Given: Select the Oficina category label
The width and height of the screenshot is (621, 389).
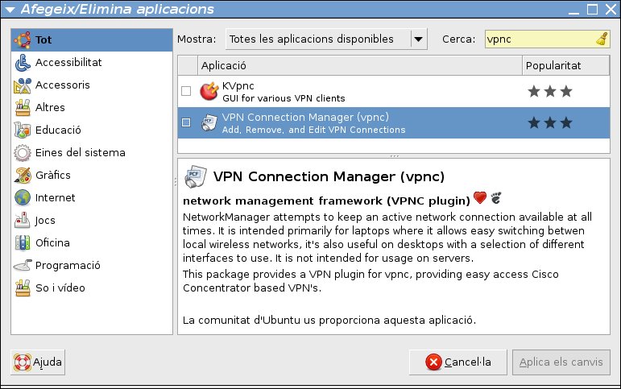Looking at the screenshot, I should 52,243.
